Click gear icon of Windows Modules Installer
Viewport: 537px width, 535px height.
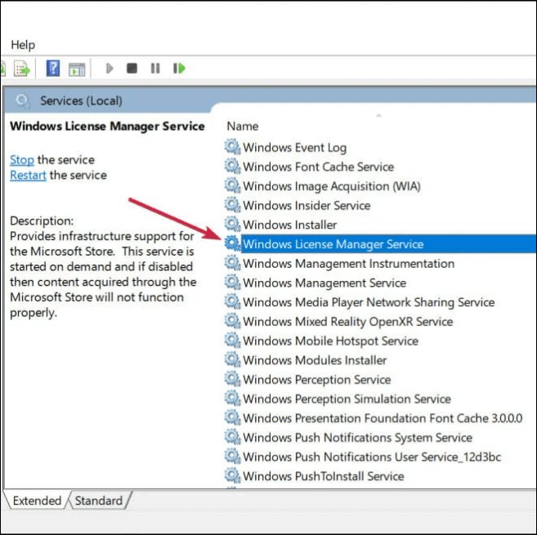point(233,359)
